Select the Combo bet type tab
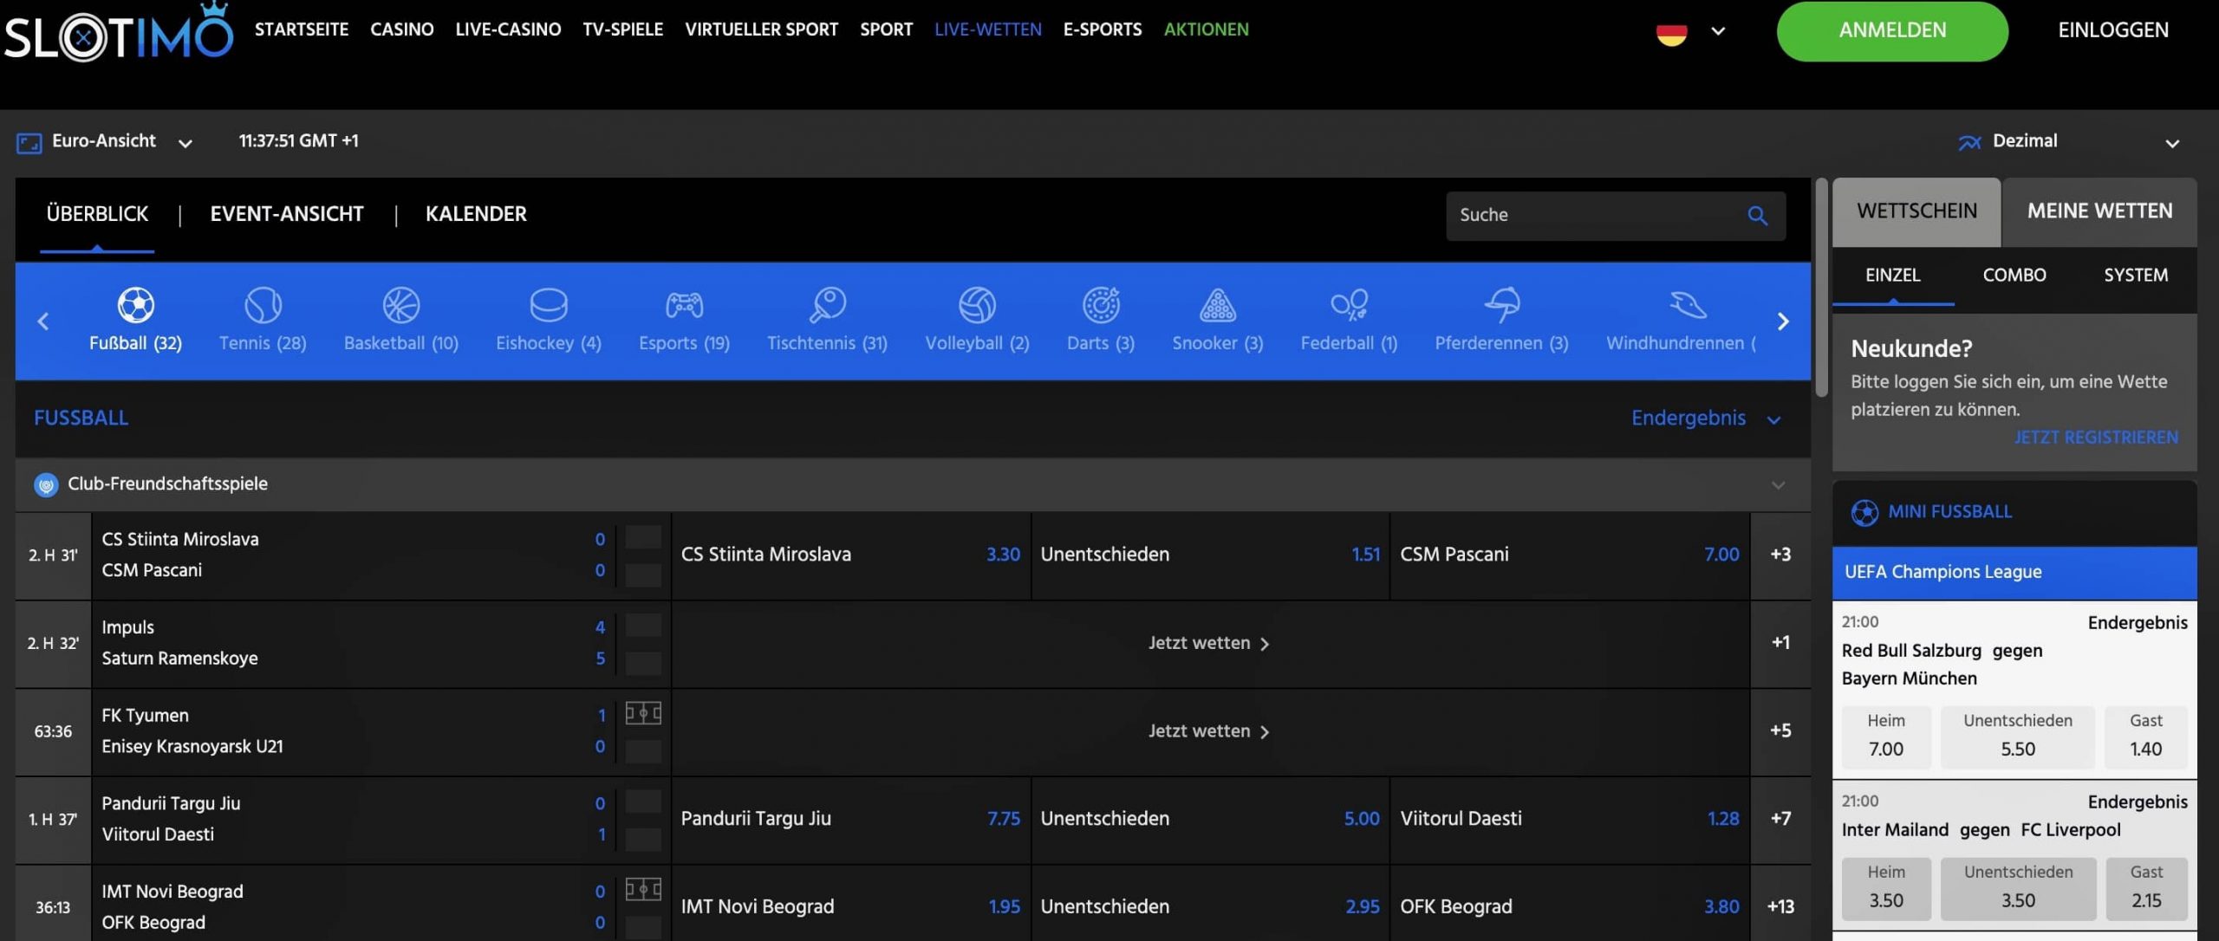The image size is (2219, 941). [x=2014, y=276]
